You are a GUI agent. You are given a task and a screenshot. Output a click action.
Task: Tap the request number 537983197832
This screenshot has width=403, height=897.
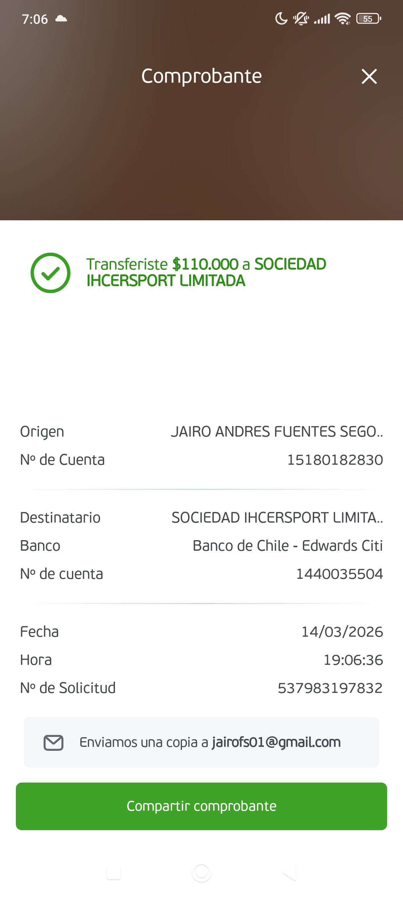(330, 688)
